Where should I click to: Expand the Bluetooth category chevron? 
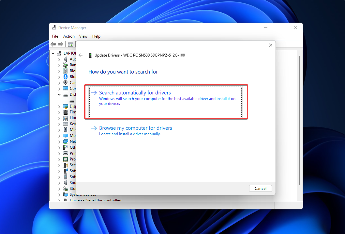tap(59, 77)
